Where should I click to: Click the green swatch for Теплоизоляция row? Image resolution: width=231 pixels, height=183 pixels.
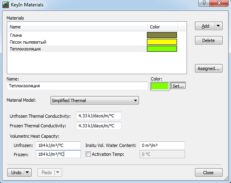(x=162, y=49)
